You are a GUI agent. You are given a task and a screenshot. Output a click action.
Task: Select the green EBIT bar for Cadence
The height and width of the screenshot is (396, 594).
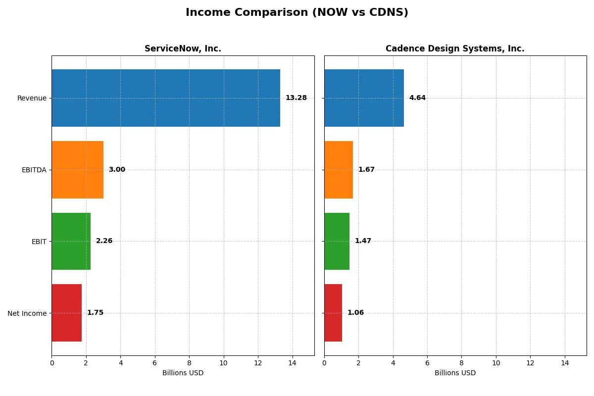click(x=337, y=241)
